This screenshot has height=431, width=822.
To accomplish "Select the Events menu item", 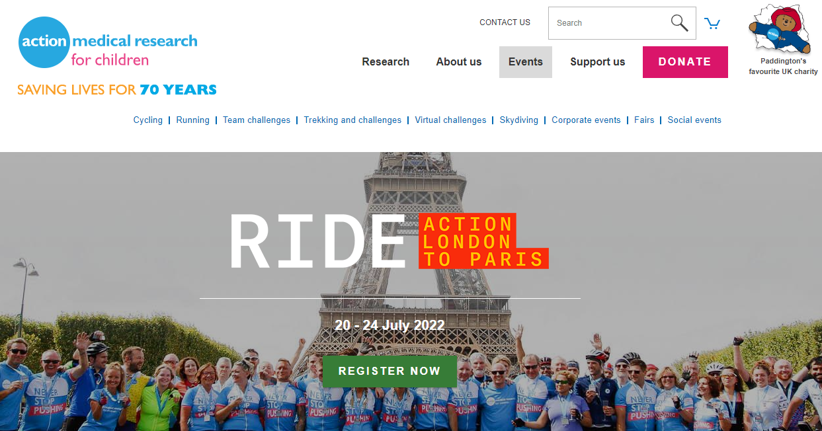I will pyautogui.click(x=526, y=61).
